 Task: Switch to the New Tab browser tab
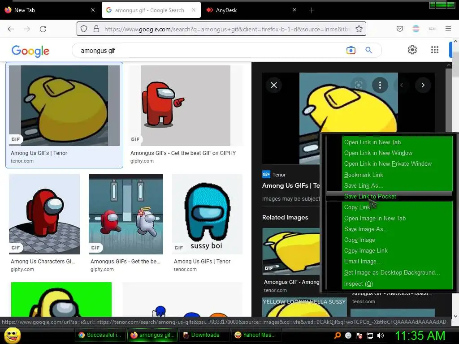pyautogui.click(x=50, y=10)
